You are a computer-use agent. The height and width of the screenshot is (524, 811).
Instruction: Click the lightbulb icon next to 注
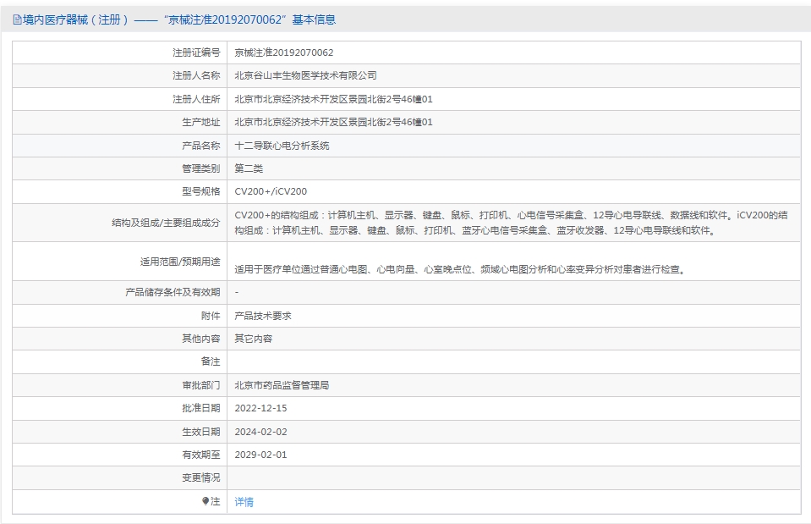point(205,500)
